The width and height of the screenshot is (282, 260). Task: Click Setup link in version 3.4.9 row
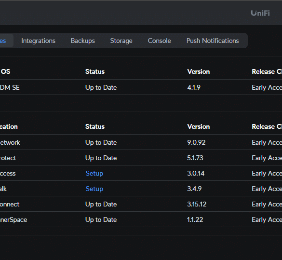click(x=94, y=189)
